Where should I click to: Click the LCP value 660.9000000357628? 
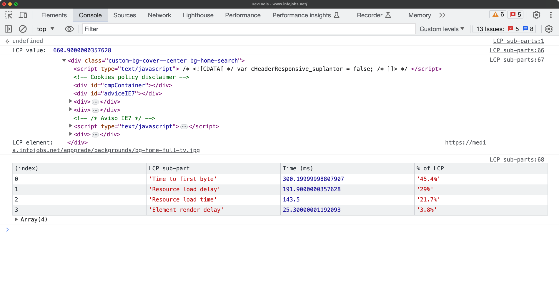click(x=82, y=50)
